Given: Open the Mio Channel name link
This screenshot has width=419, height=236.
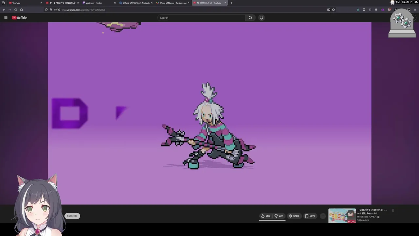Looking at the screenshot, I should coord(367,217).
